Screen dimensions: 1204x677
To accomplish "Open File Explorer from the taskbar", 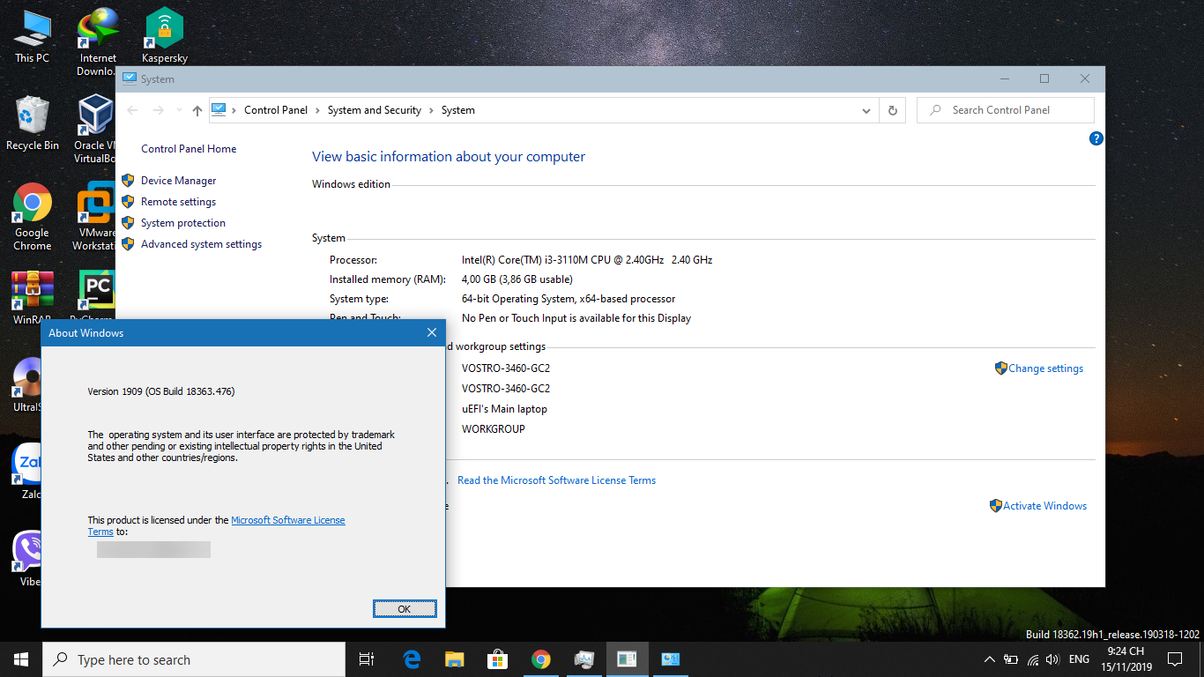I will pyautogui.click(x=454, y=659).
